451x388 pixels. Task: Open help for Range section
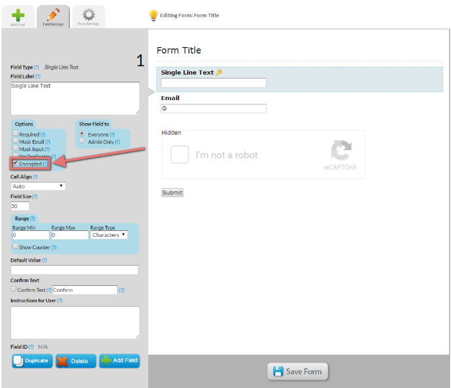click(33, 219)
